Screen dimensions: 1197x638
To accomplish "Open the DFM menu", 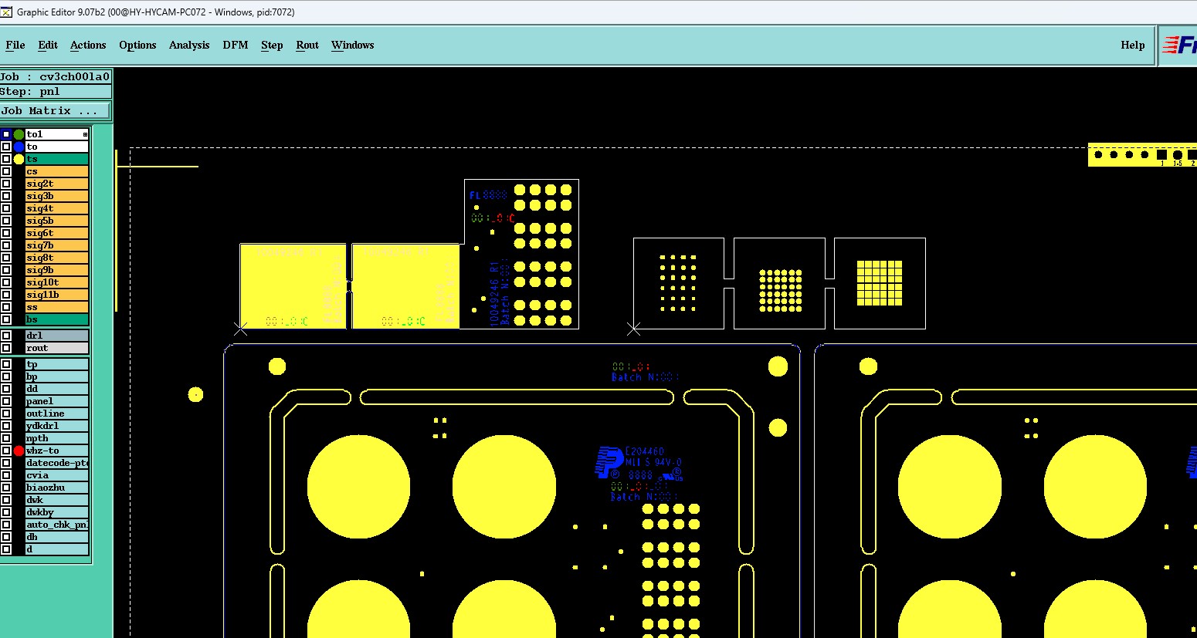I will [236, 45].
